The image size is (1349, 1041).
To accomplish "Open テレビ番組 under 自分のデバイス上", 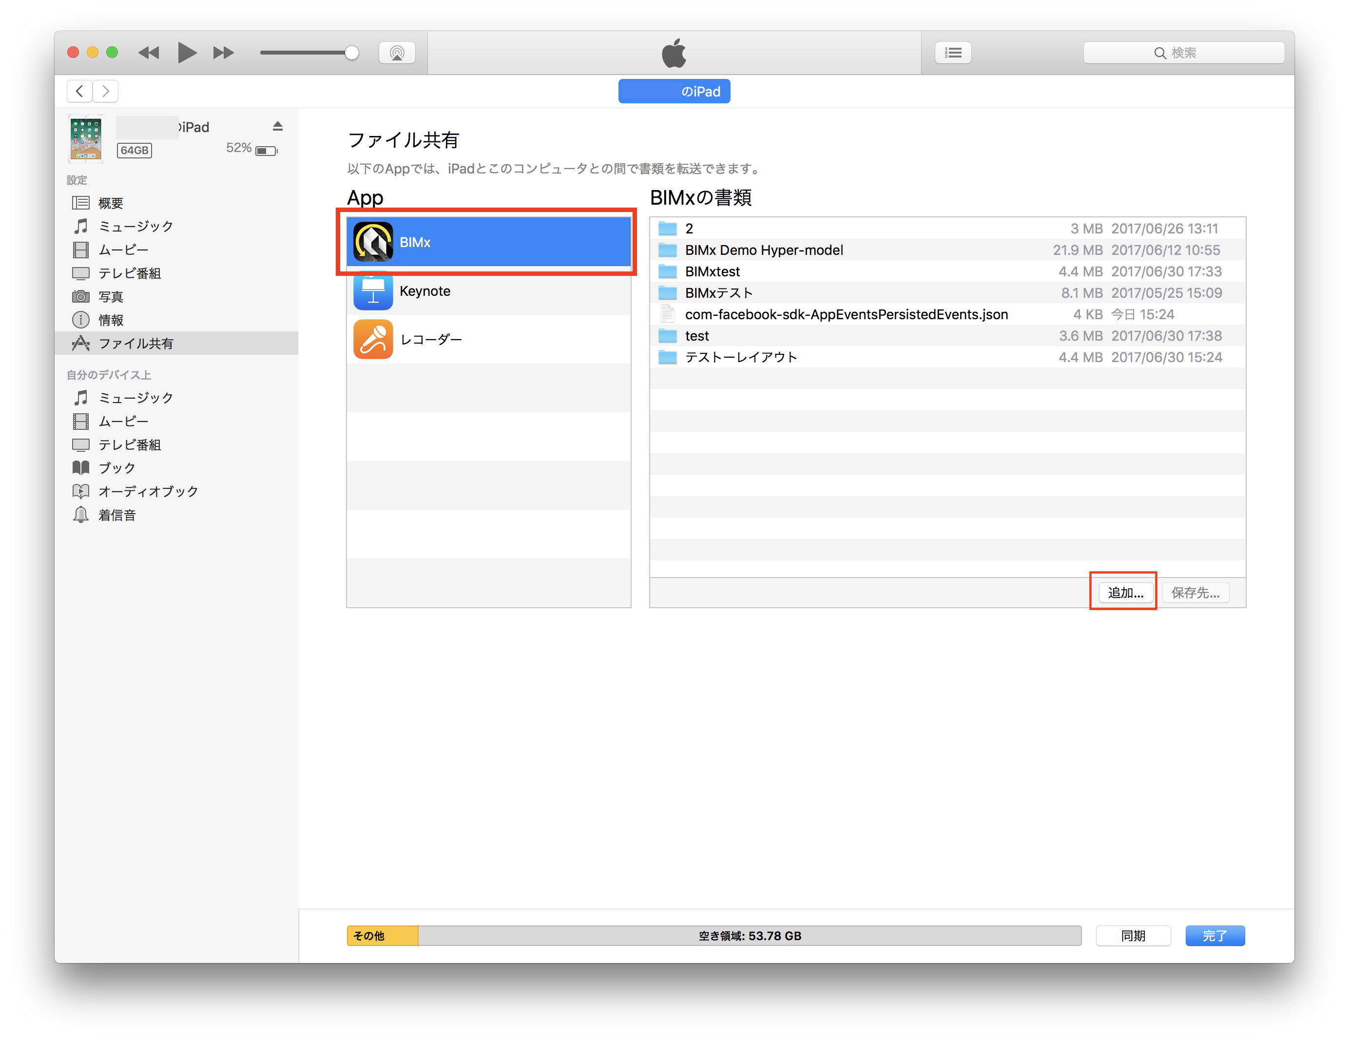I will 176,444.
